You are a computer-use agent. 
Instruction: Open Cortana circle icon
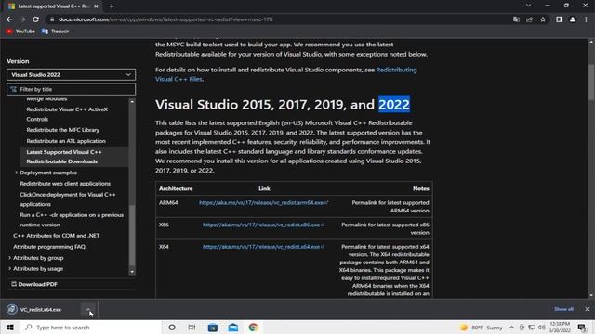[172, 328]
